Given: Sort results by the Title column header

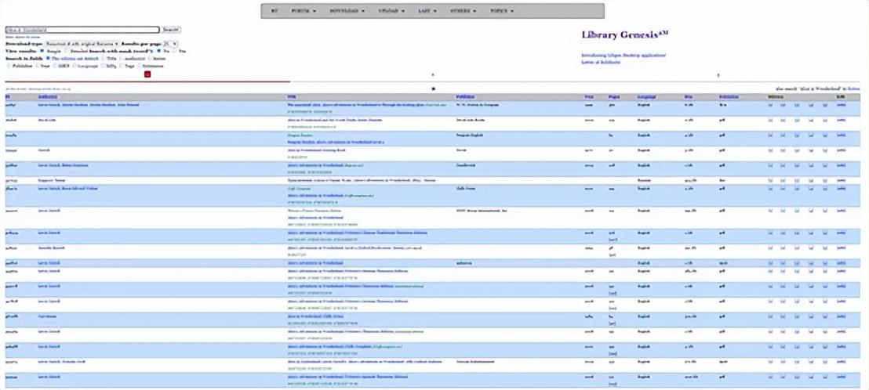Looking at the screenshot, I should pos(292,97).
